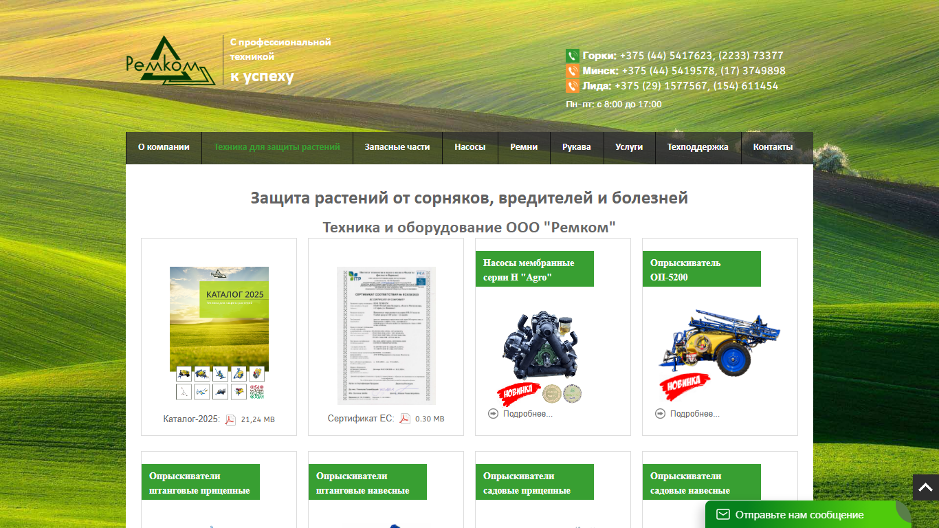Click the orange phone icon for Минск
This screenshot has height=528, width=939.
tap(572, 71)
